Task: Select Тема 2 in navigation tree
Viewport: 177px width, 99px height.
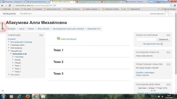Action: pyautogui.click(x=18, y=68)
